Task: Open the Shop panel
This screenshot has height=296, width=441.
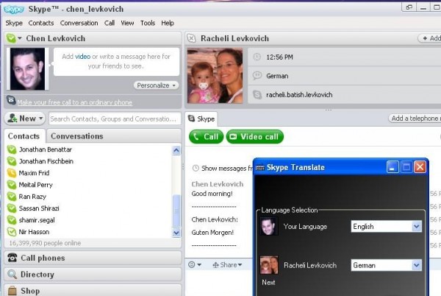Action: (x=93, y=290)
